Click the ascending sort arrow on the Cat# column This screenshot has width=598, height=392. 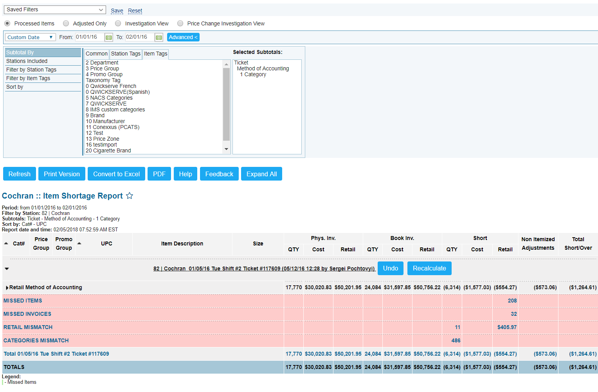(6, 243)
